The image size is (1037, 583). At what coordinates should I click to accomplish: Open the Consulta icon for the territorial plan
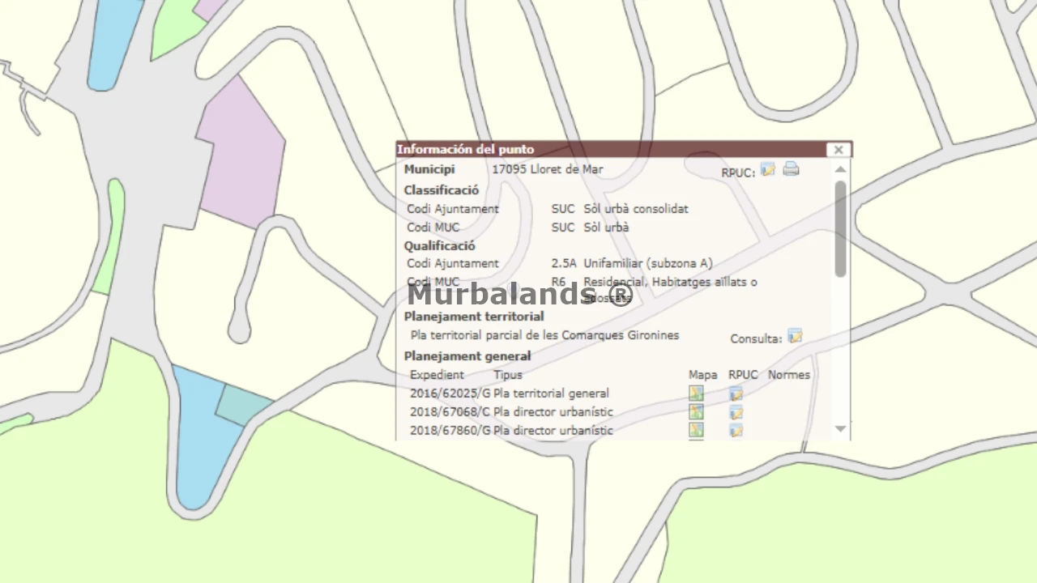(x=795, y=336)
